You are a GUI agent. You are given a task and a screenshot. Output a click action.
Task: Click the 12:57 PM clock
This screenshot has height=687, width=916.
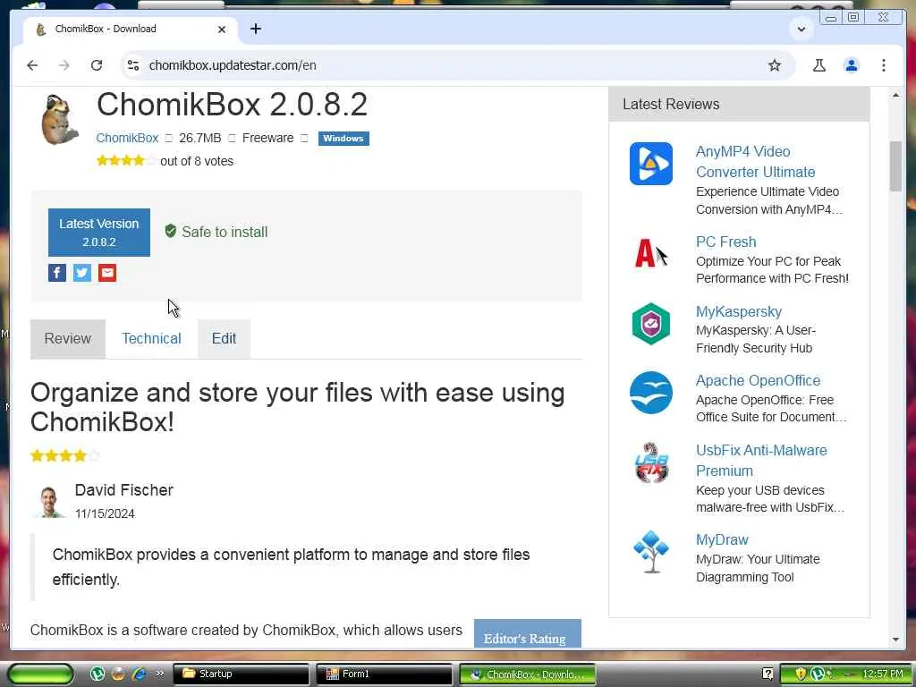pyautogui.click(x=883, y=674)
